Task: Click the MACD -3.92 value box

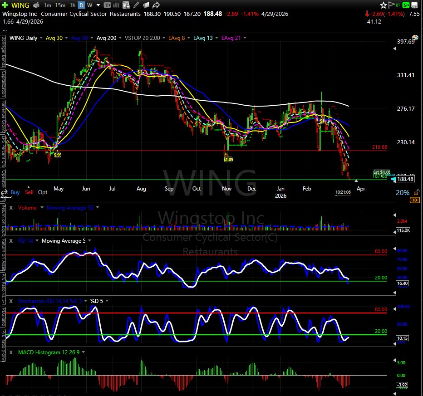Action: click(402, 385)
